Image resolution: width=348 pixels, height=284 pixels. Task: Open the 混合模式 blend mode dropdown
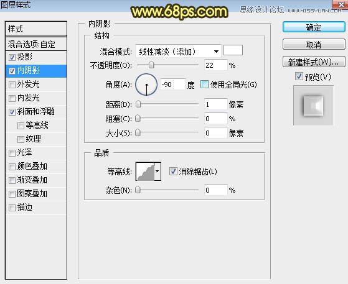click(178, 52)
